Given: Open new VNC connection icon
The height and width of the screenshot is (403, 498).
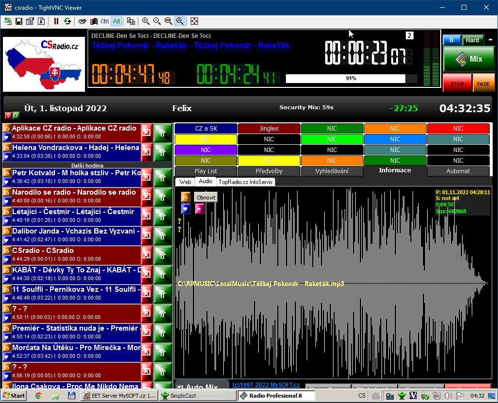Looking at the screenshot, I should click(x=8, y=21).
